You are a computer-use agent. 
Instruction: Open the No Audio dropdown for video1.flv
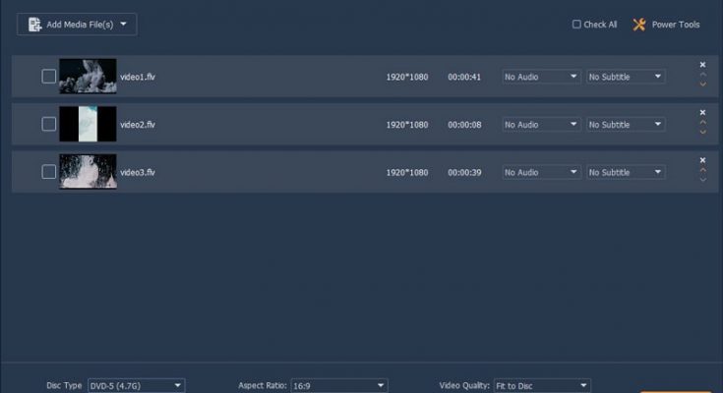(541, 77)
